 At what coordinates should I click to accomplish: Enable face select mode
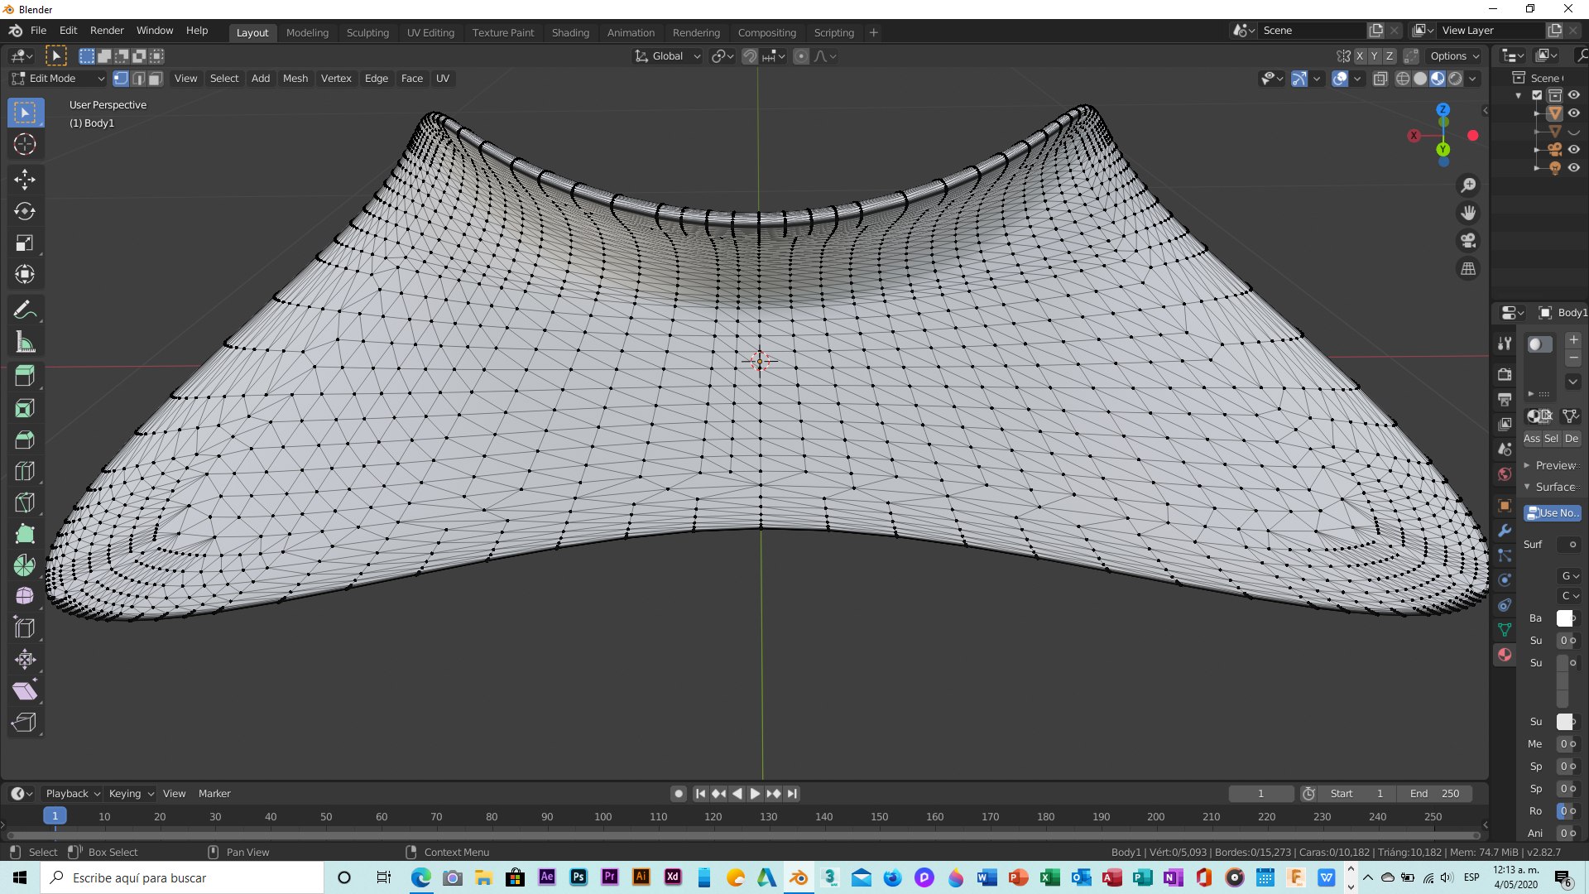point(156,79)
